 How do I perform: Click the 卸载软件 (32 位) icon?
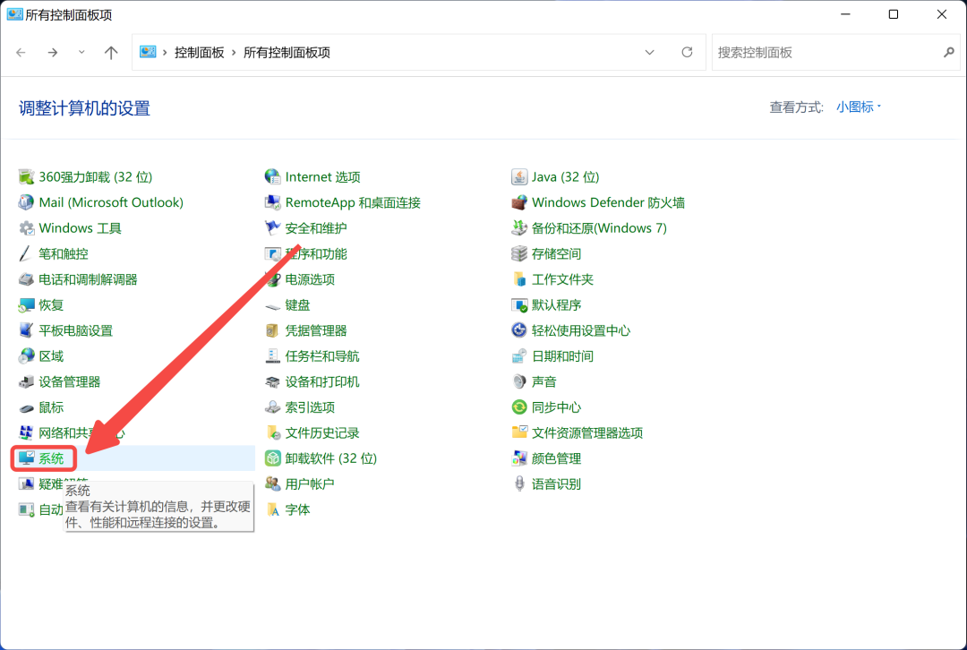point(272,458)
